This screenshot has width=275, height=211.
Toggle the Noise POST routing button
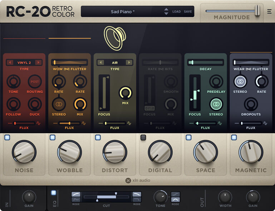[x=35, y=81]
